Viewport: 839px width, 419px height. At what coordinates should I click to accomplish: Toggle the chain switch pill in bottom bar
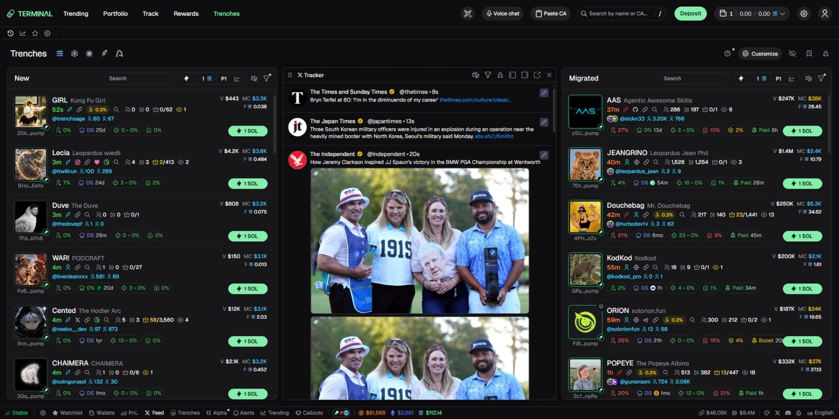point(341,413)
